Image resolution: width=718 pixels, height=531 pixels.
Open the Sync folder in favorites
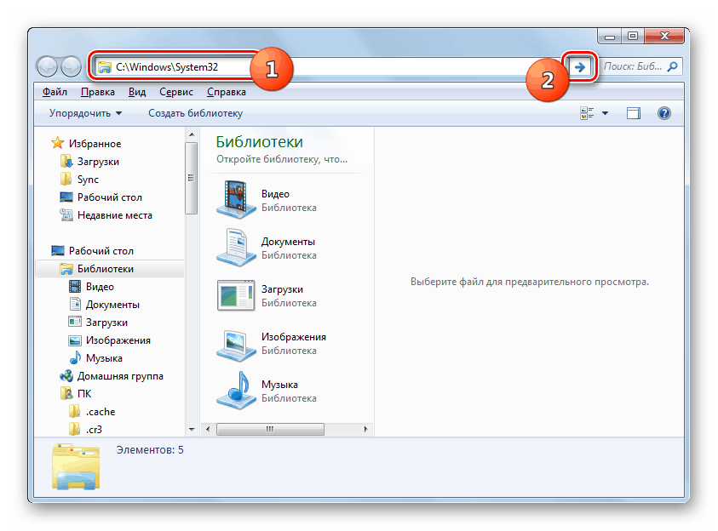point(88,180)
